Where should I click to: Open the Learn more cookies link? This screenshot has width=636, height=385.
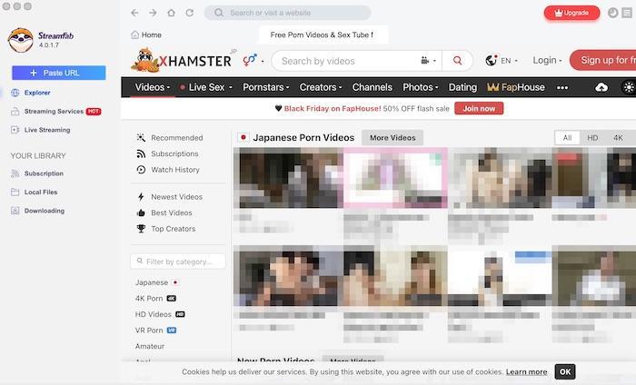526,371
